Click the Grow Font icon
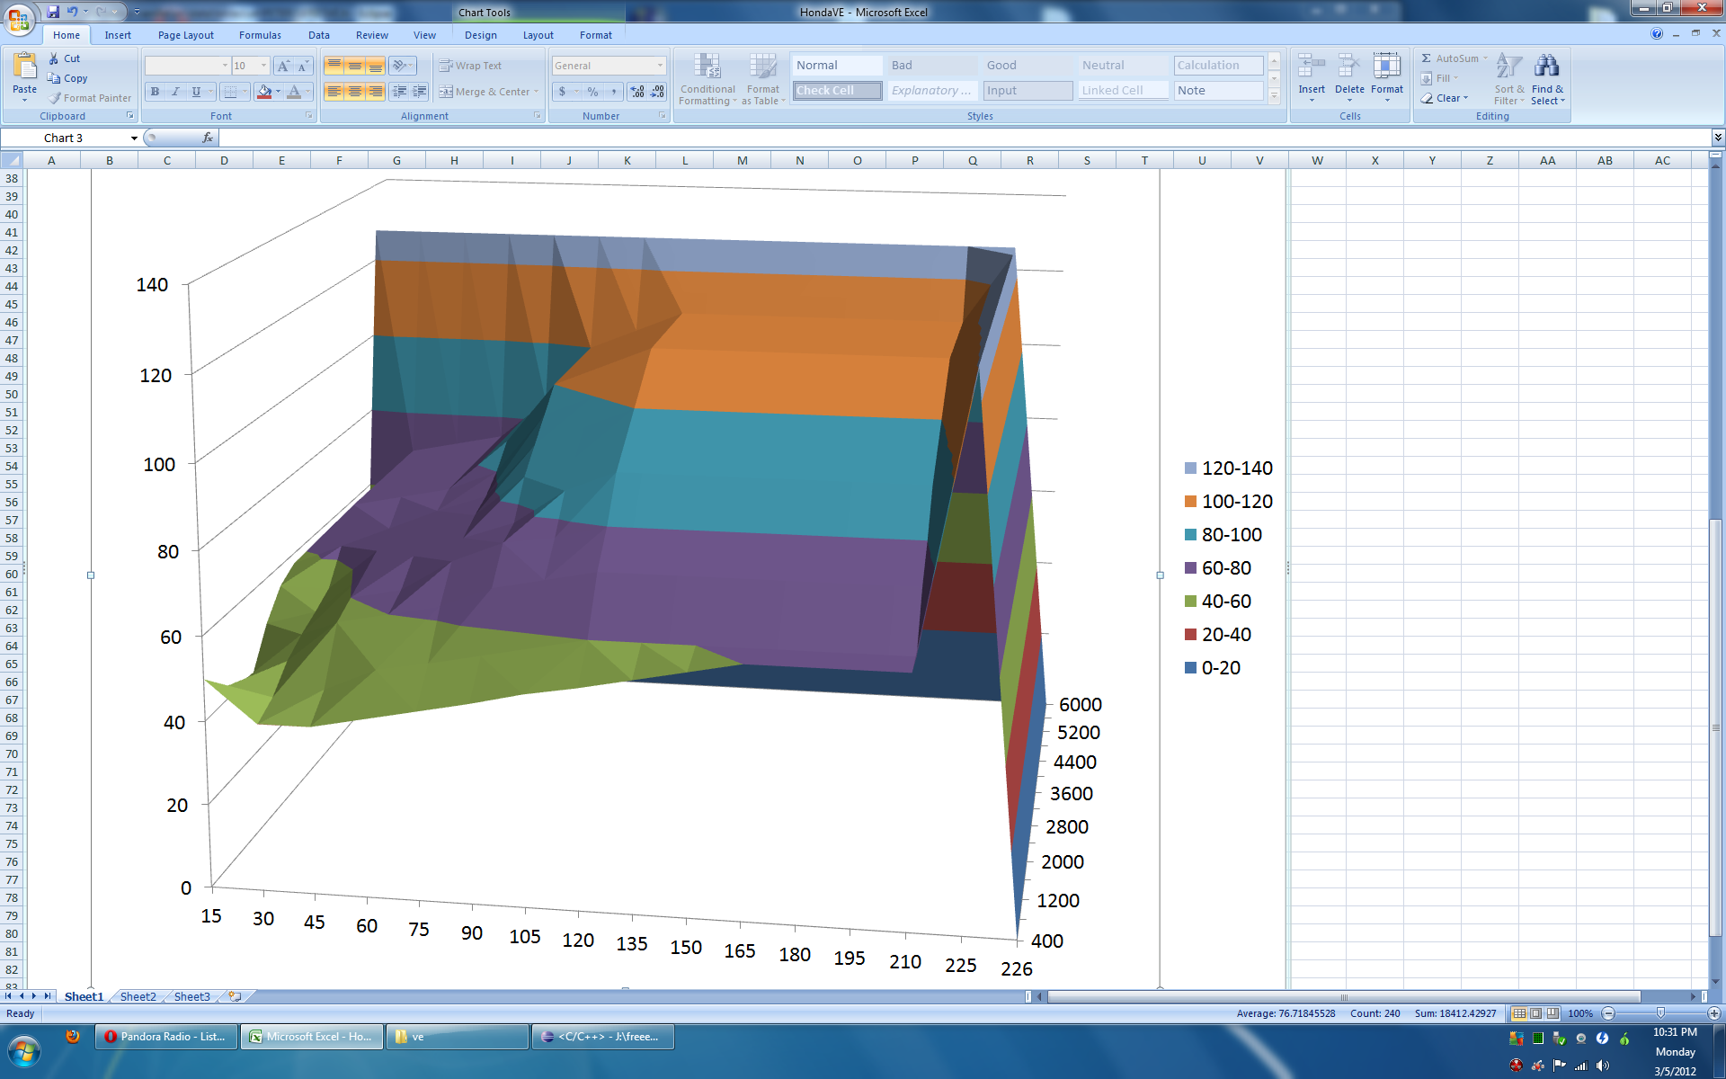 click(283, 66)
